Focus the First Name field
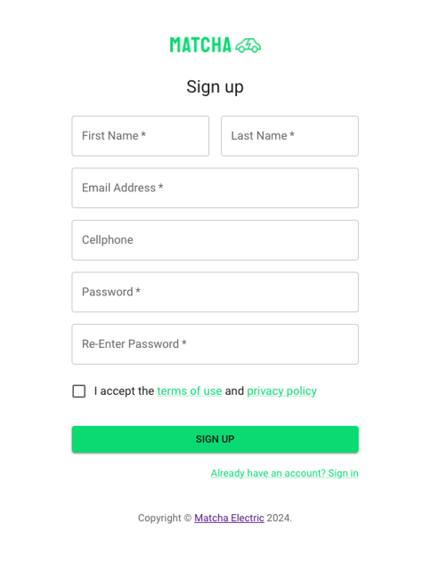Screen dimensions: 447x572 coord(140,136)
